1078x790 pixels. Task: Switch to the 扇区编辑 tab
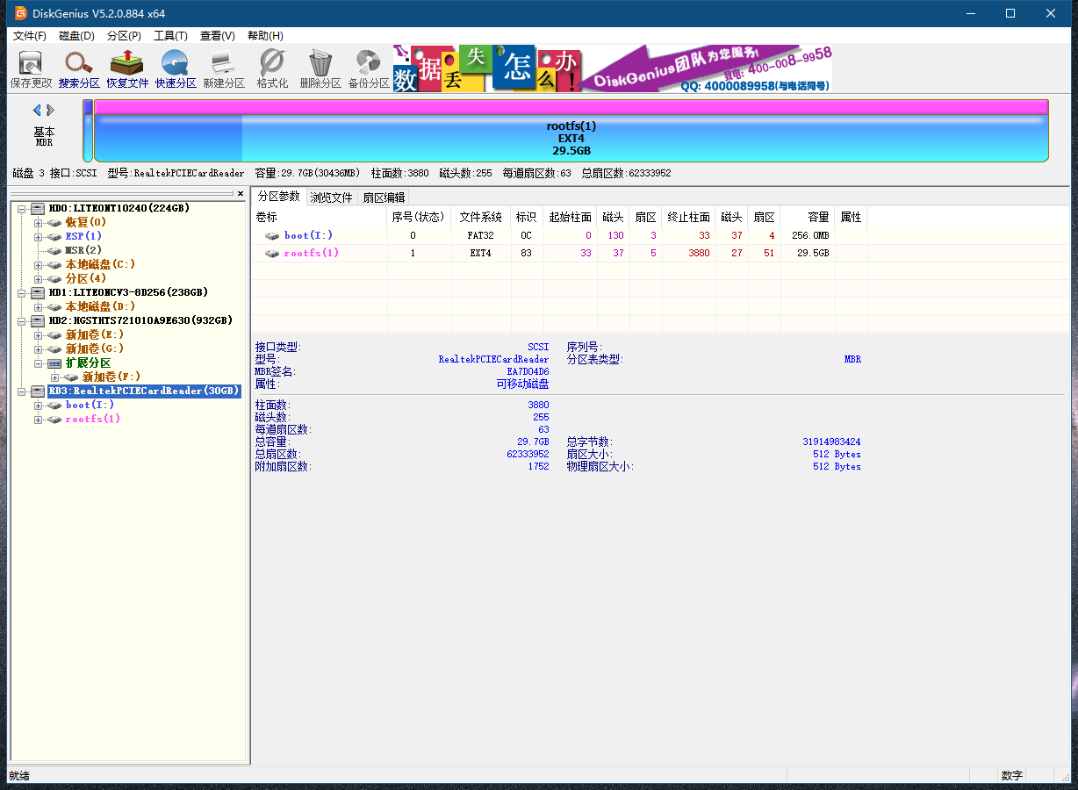(384, 197)
